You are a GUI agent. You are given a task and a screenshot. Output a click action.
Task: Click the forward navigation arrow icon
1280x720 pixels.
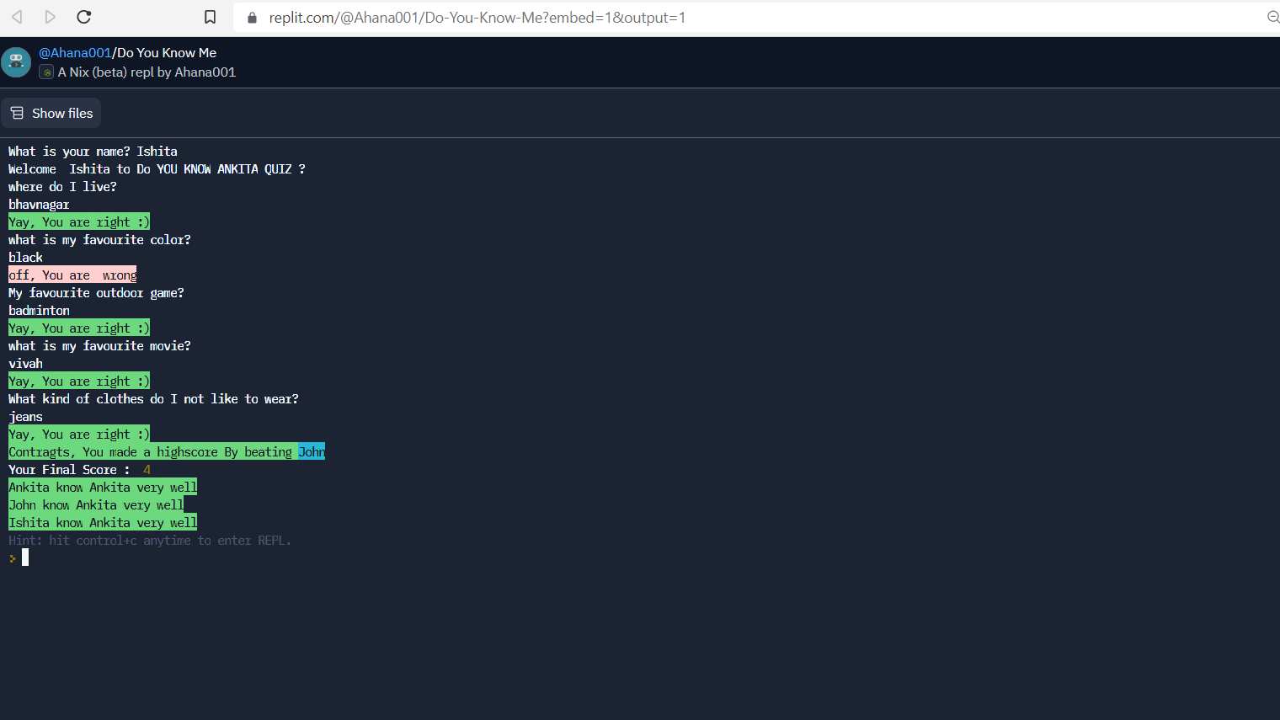click(x=51, y=17)
